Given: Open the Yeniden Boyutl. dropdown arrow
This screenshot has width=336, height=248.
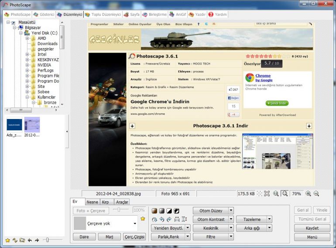Looking at the screenshot, I should point(188,228).
